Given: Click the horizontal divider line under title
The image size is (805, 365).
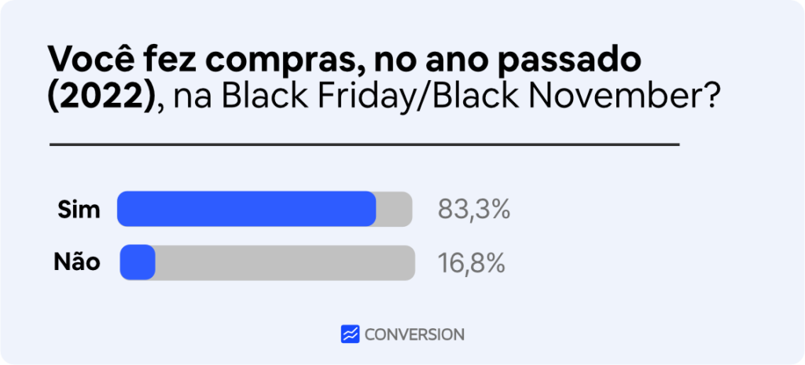Looking at the screenshot, I should [x=365, y=144].
